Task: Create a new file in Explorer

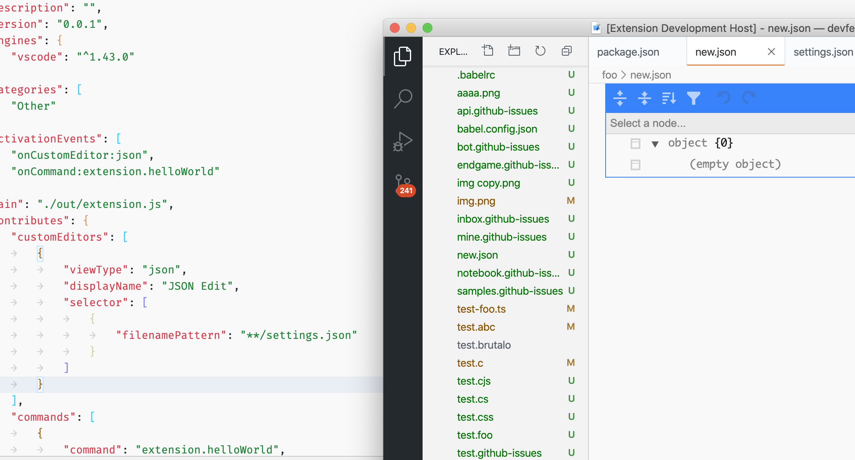Action: click(x=488, y=51)
